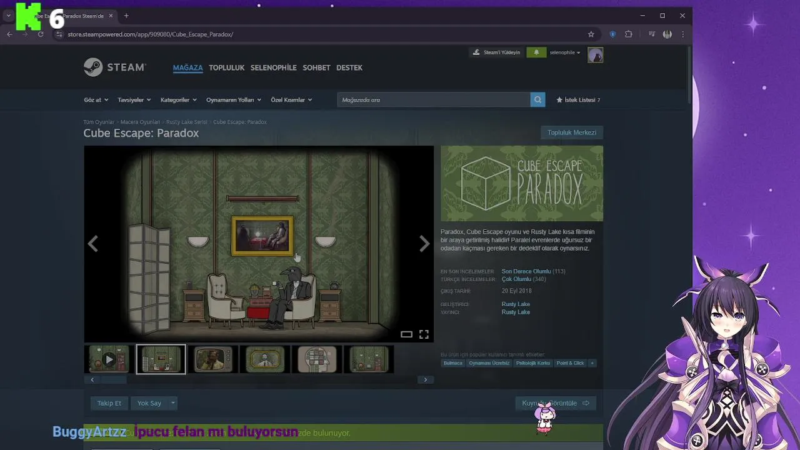Click the browser back arrow
Screen dimensions: 800x450
point(9,34)
